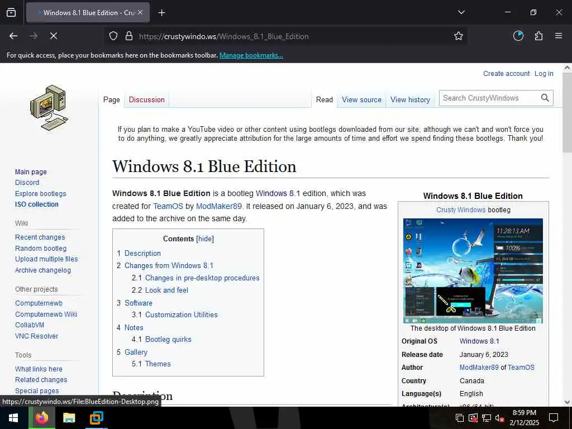Click the CrustyWindows computer logo
The width and height of the screenshot is (572, 429).
point(49,108)
